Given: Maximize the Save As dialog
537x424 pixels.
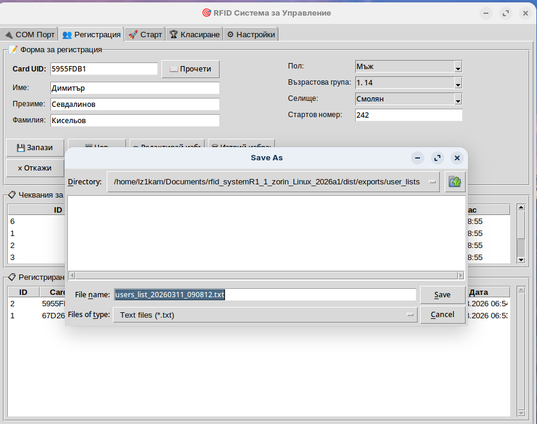Looking at the screenshot, I should pos(437,158).
